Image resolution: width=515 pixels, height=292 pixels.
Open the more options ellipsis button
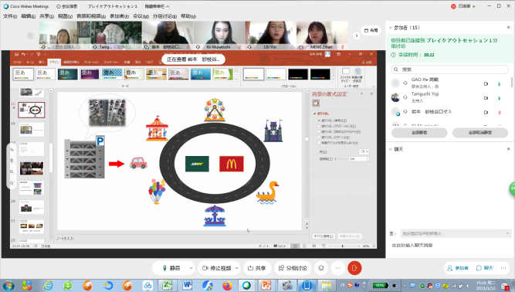pyautogui.click(x=338, y=268)
